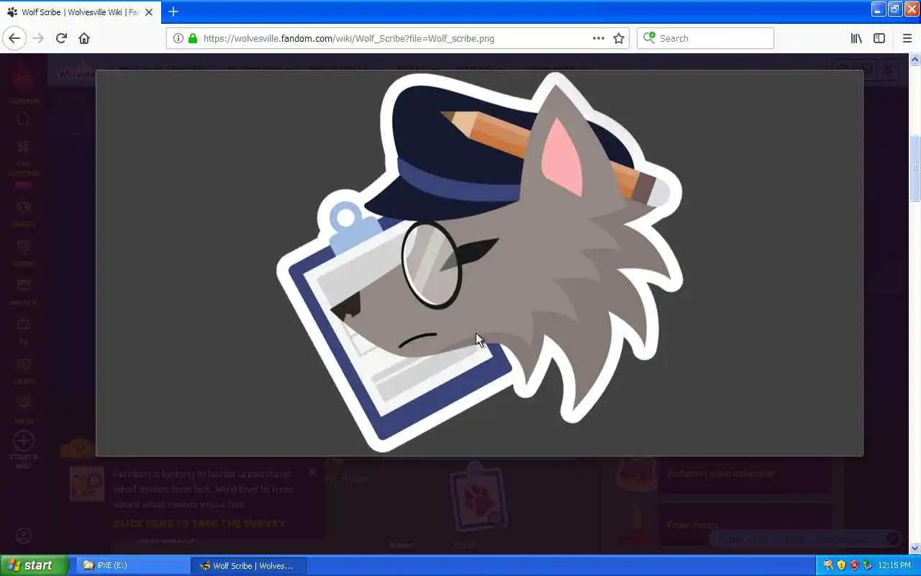This screenshot has width=921, height=576.
Task: Open the Firefox home page icon
Action: 84,38
